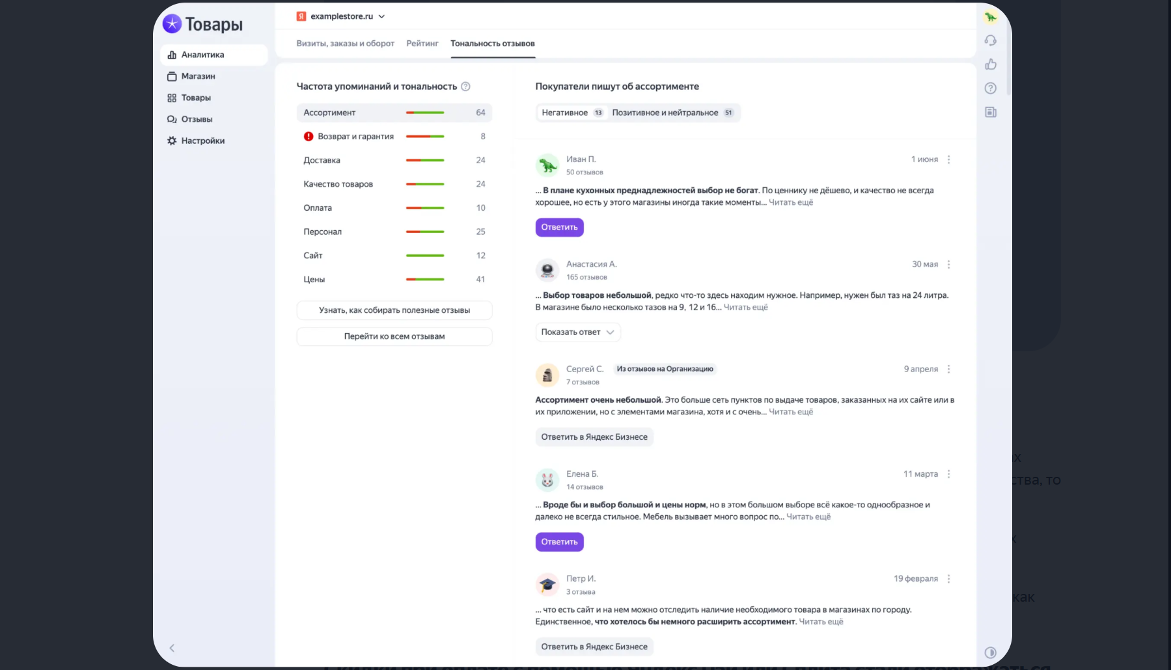Switch to the Рейтинг tab
The height and width of the screenshot is (670, 1171).
pos(422,44)
